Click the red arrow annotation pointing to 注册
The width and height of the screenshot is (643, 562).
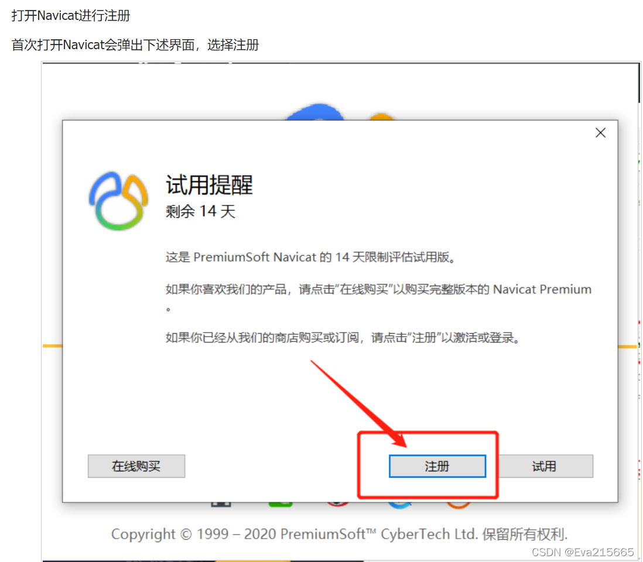[x=358, y=404]
